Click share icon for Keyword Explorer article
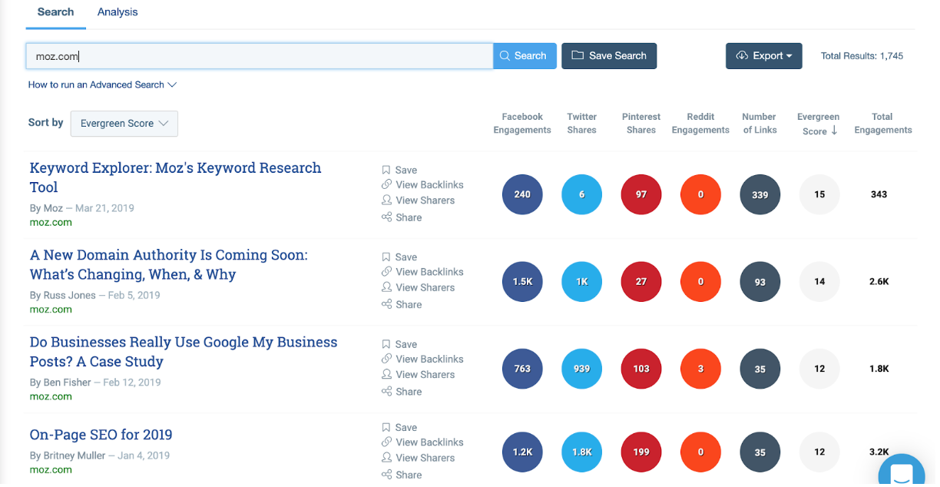 [386, 217]
